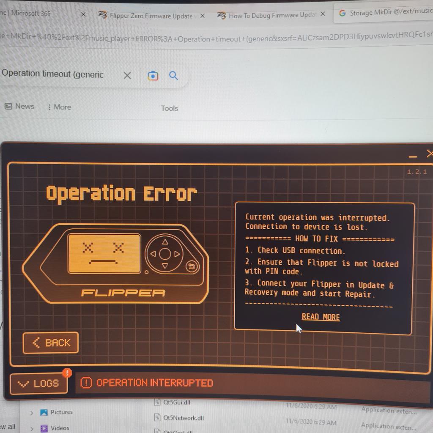This screenshot has height=433, width=433.
Task: Open Google search Tools options
Action: (169, 108)
